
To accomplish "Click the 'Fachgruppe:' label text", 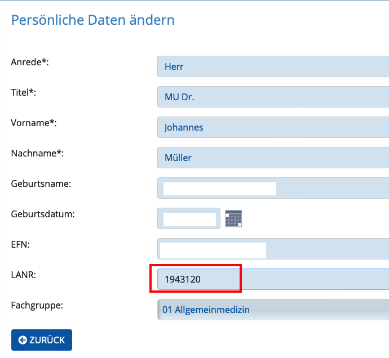I will (37, 306).
